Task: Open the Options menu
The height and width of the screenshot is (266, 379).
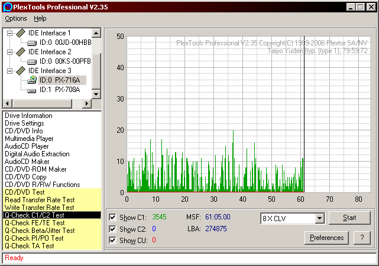Action: click(x=16, y=18)
